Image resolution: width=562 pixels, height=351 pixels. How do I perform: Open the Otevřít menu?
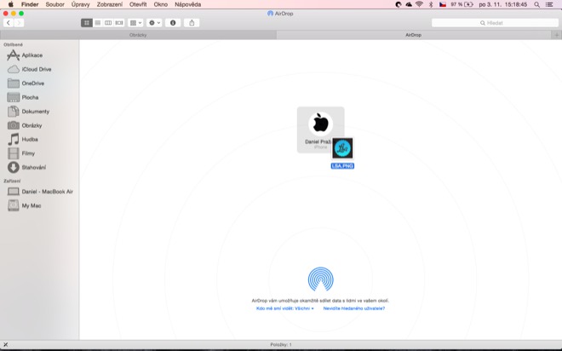[x=138, y=4]
